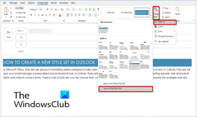Select Align Left paragraph icon
The height and width of the screenshot is (117, 197).
click(x=68, y=15)
